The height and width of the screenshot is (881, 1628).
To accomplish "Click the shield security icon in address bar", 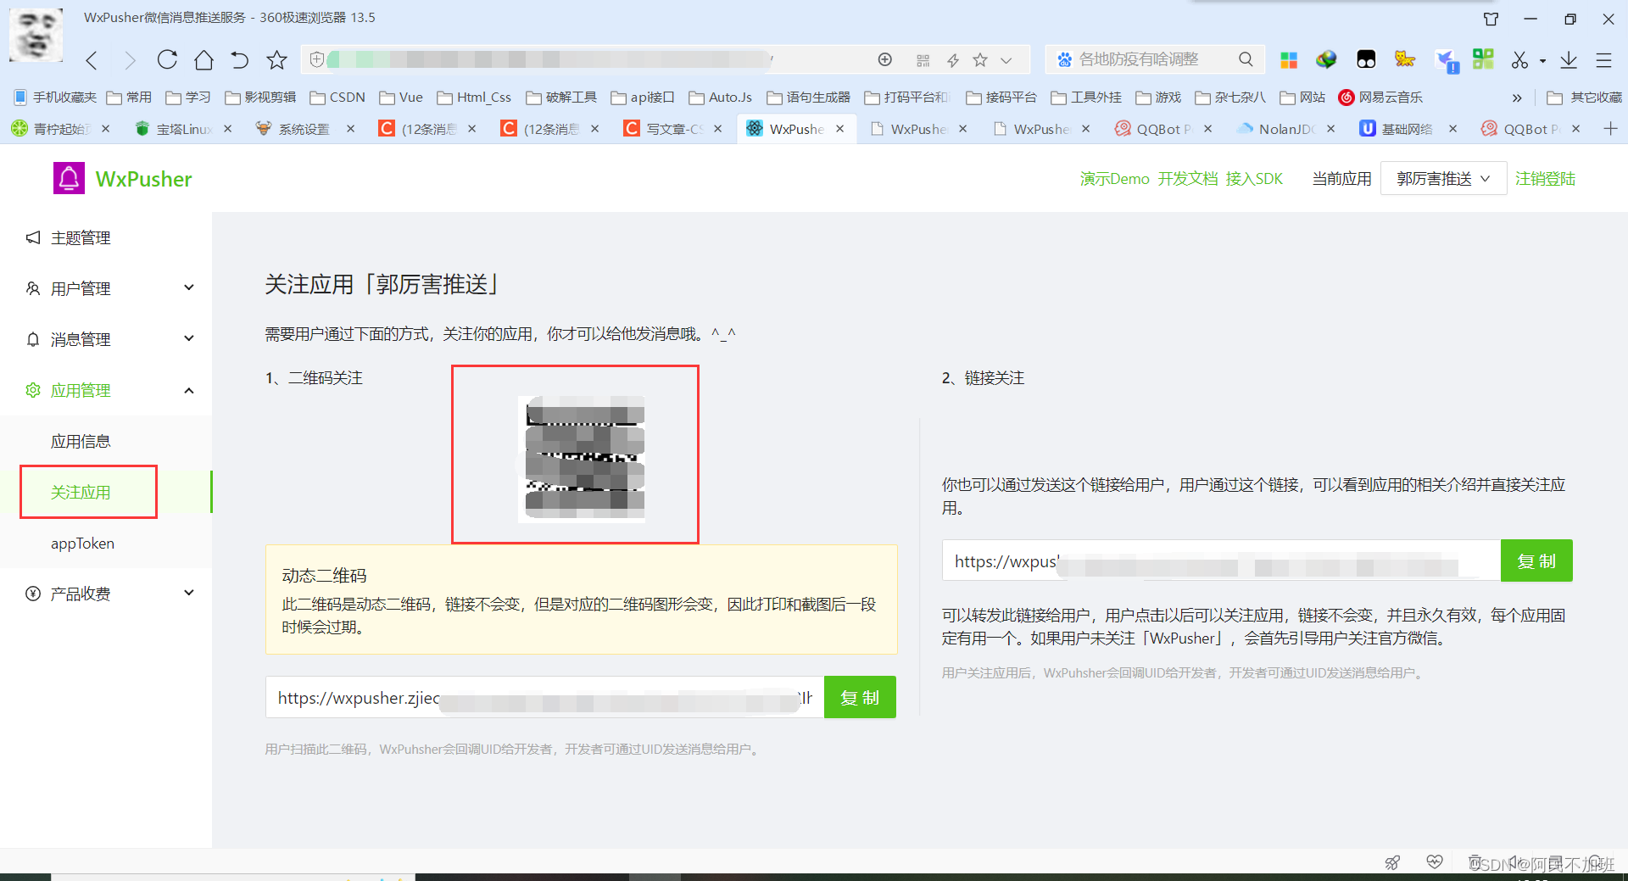I will [x=317, y=59].
